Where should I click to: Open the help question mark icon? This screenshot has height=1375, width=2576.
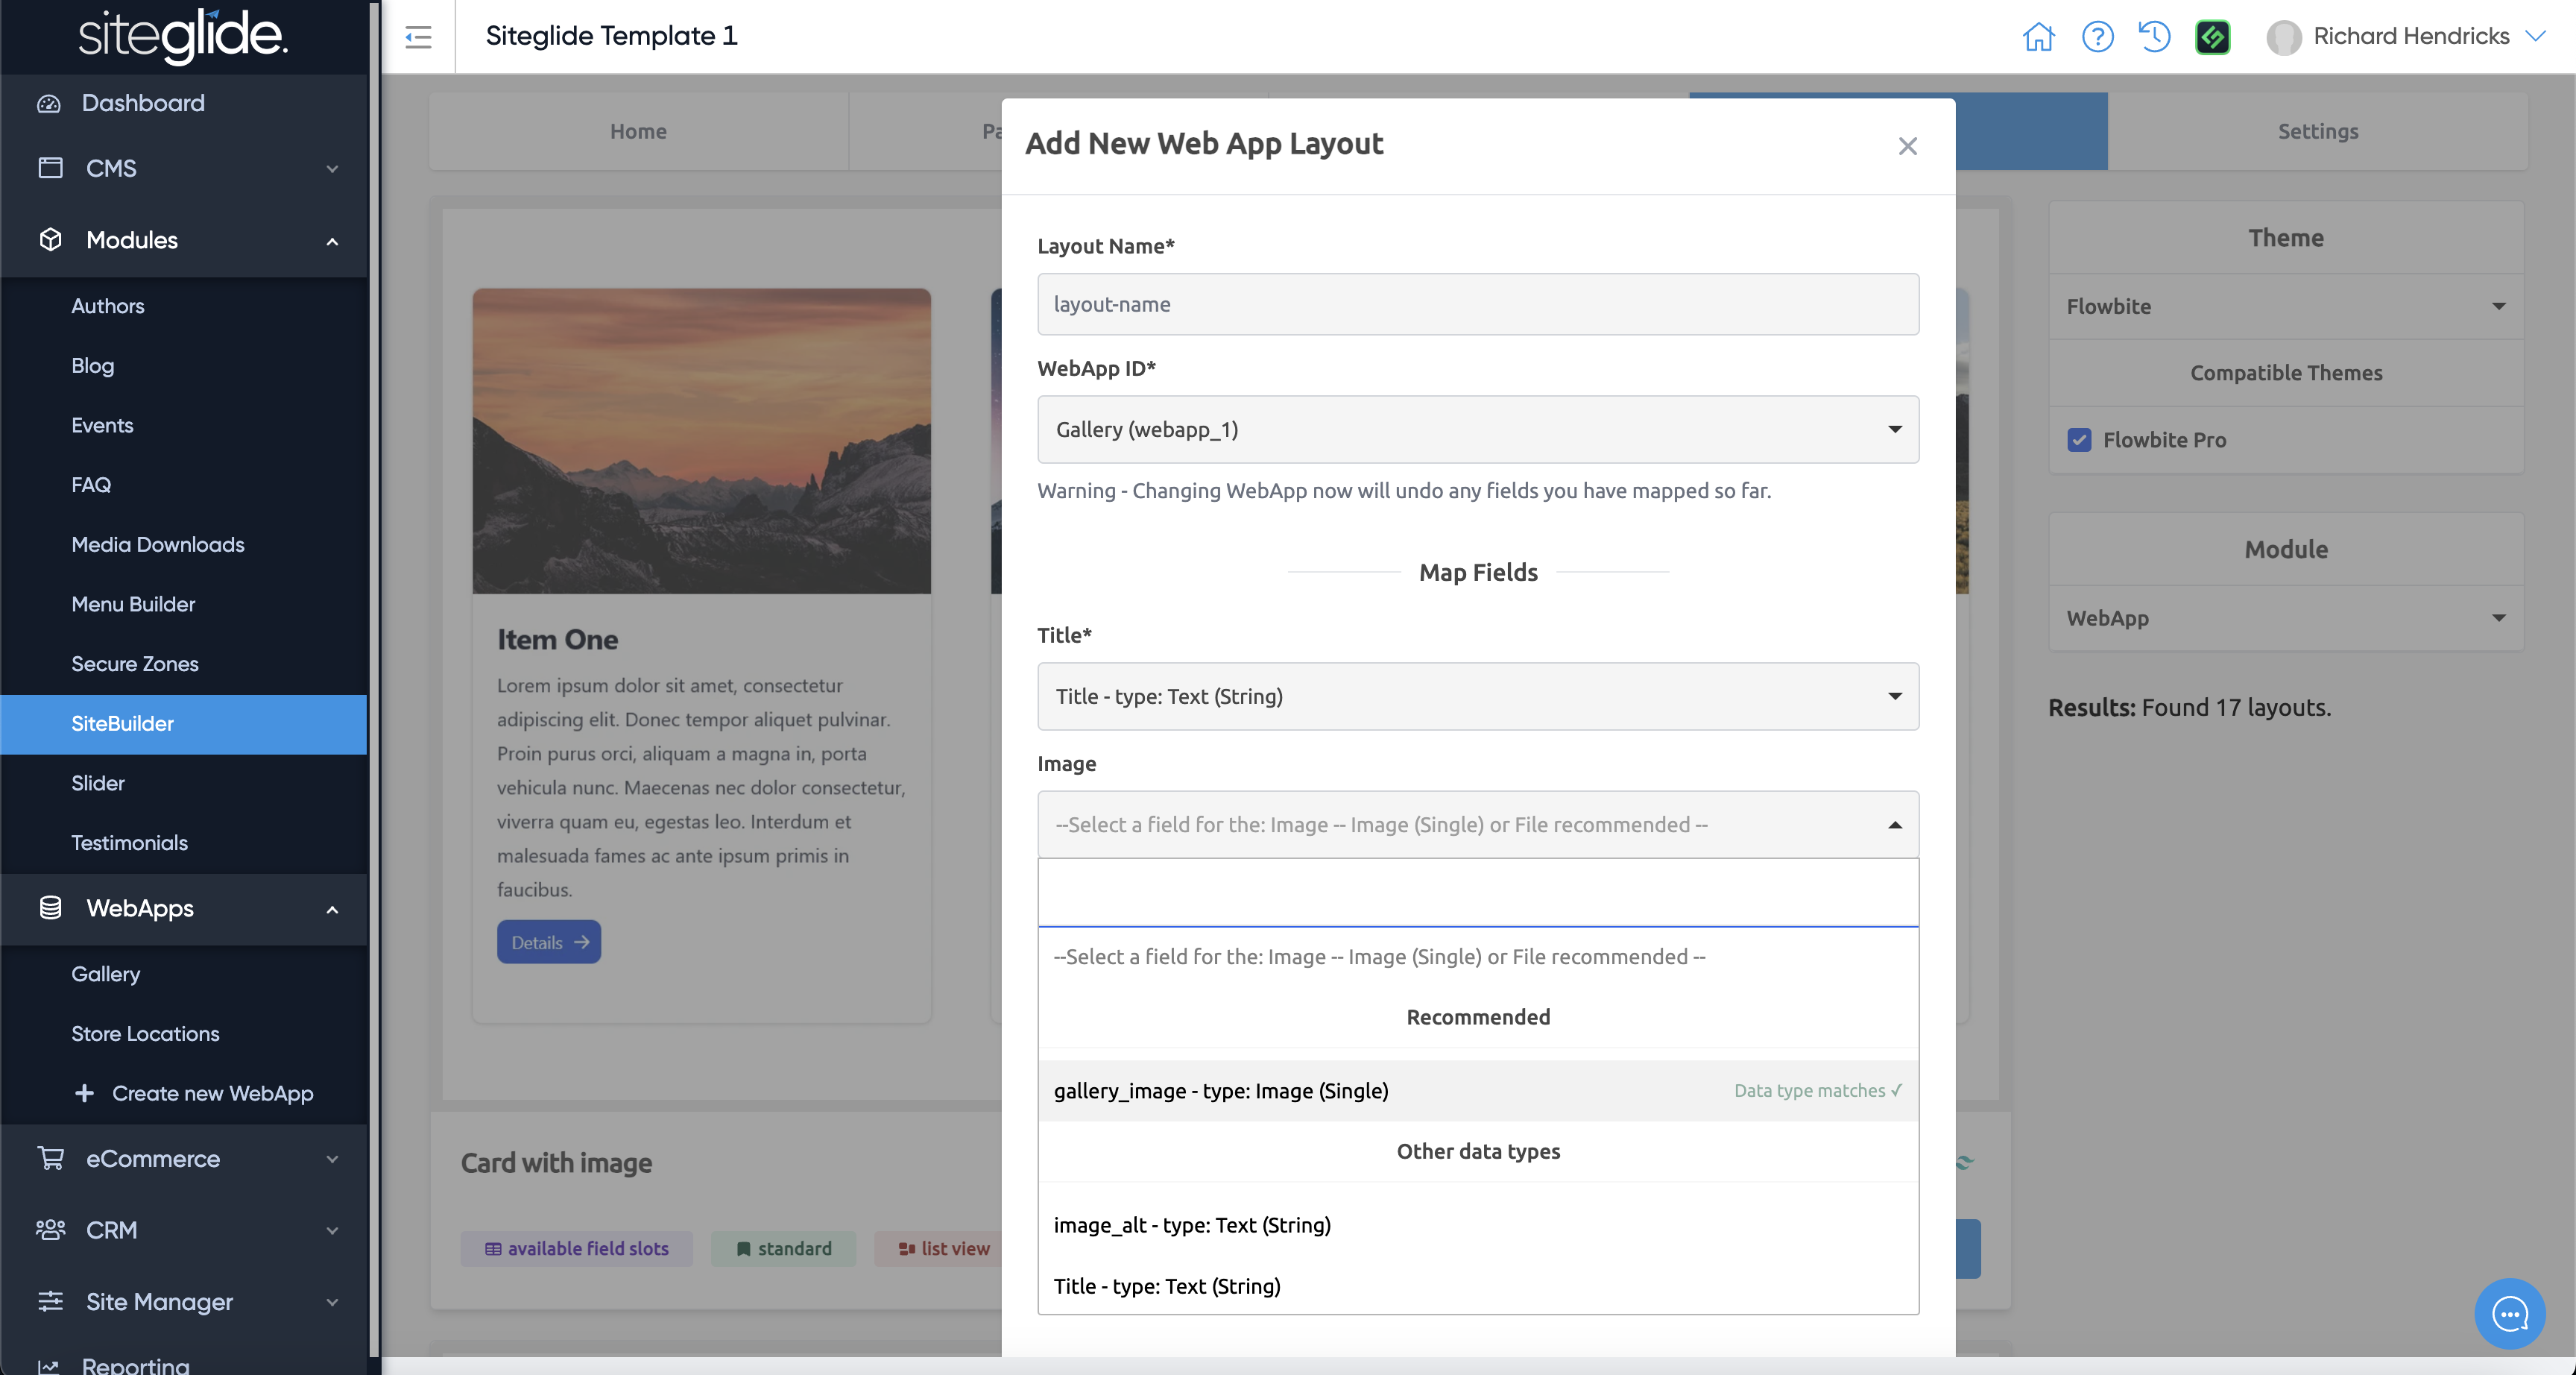pyautogui.click(x=2097, y=37)
